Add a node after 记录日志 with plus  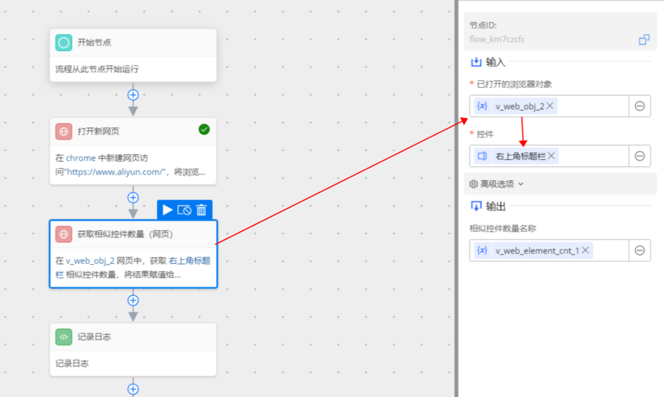133,389
